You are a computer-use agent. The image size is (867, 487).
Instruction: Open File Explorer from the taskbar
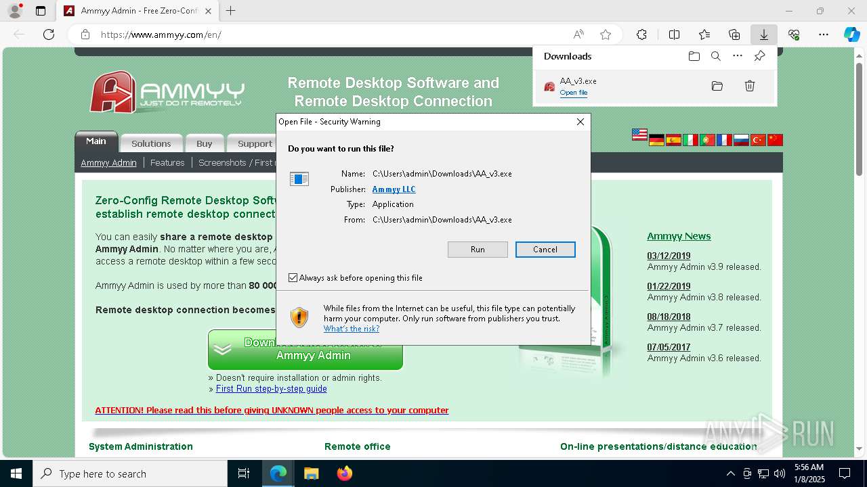pos(311,473)
